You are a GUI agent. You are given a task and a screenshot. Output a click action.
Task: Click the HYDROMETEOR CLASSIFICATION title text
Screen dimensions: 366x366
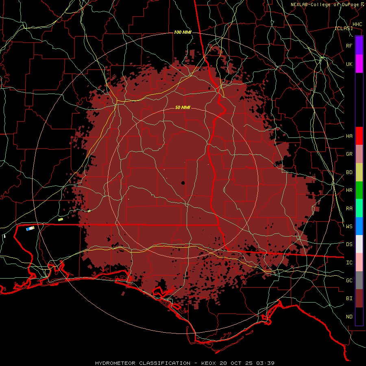(143, 363)
